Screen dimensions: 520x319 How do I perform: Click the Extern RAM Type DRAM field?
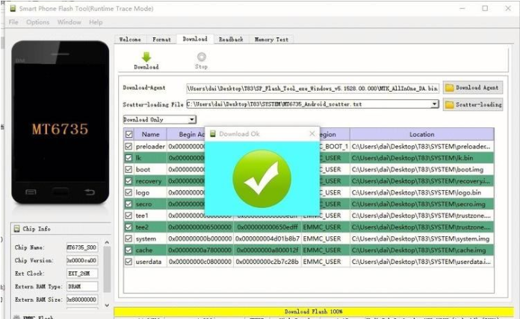(x=82, y=286)
